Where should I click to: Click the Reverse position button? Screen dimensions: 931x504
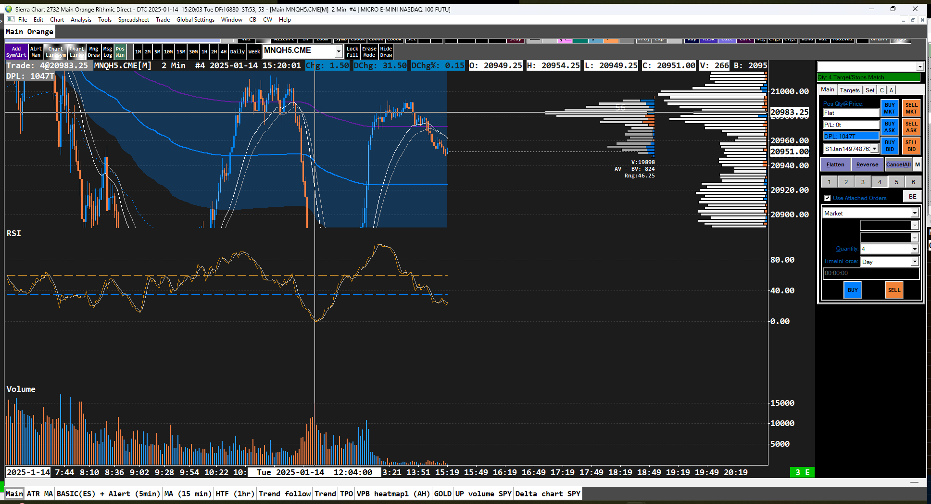(x=868, y=164)
